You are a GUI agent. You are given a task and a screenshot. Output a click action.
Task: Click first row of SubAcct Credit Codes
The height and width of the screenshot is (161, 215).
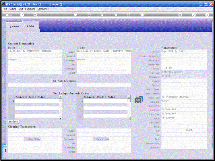(105, 101)
